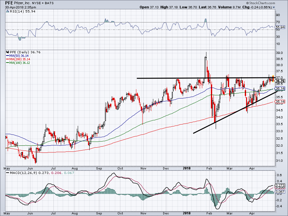Image resolution: width=288 pixels, height=216 pixels.
Task: Click the Sep label under price chart
Action: [x=99, y=168]
